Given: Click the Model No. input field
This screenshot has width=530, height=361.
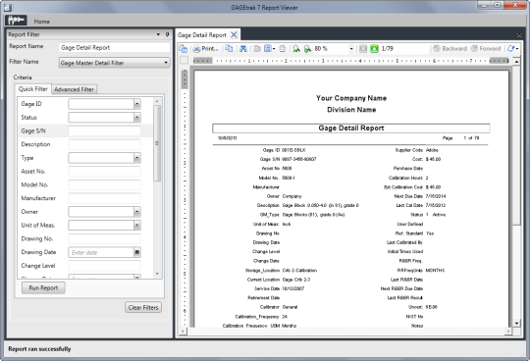Looking at the screenshot, I should pyautogui.click(x=104, y=184).
